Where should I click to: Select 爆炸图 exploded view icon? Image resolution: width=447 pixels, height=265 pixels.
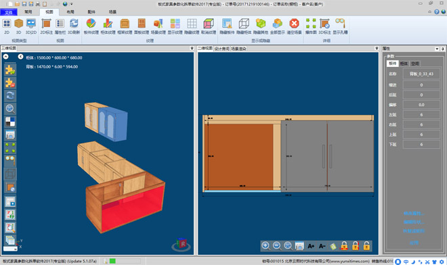click(x=311, y=26)
